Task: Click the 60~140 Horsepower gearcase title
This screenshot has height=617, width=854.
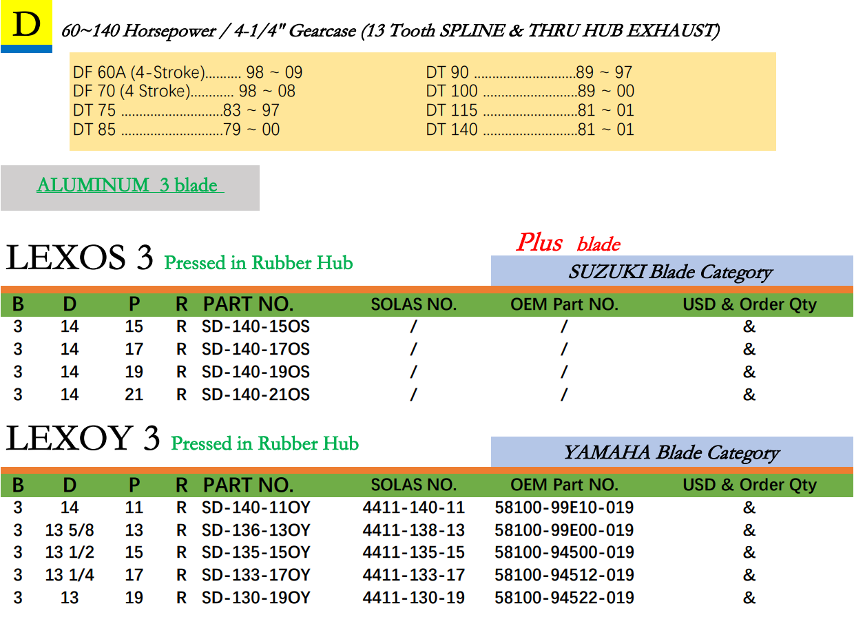Action: coord(390,31)
